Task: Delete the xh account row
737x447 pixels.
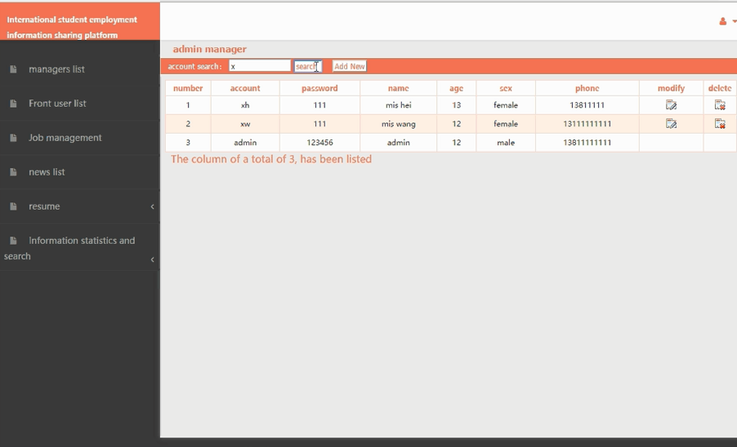Action: coord(720,105)
